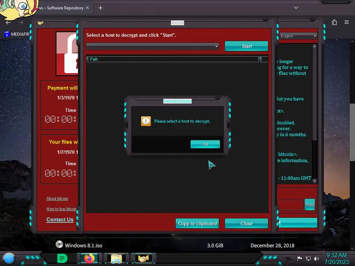
Task: Click the volume speaker tray icon
Action: point(317,258)
